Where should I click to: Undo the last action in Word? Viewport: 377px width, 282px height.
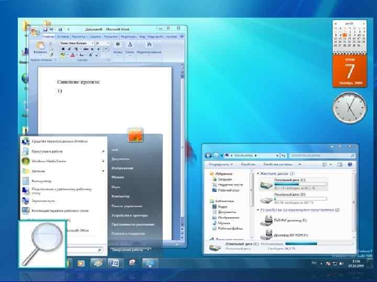pos(51,29)
